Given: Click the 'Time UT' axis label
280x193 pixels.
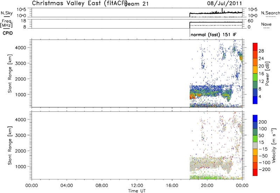Looking at the screenshot, I should coord(137,191).
